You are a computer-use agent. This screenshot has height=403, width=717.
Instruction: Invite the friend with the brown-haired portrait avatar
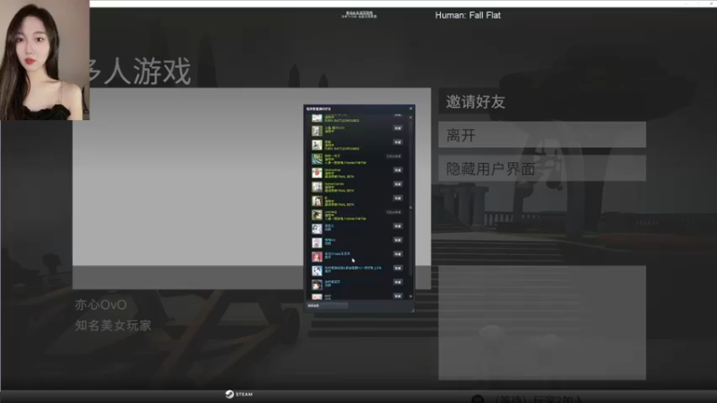pos(398,282)
